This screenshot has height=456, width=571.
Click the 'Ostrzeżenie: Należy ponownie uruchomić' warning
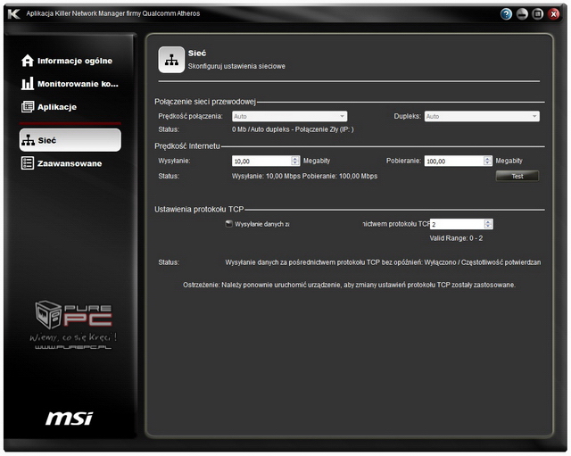pos(349,285)
